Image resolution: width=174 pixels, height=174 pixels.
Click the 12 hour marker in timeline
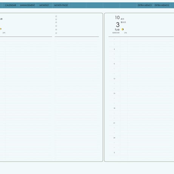tap(114, 79)
